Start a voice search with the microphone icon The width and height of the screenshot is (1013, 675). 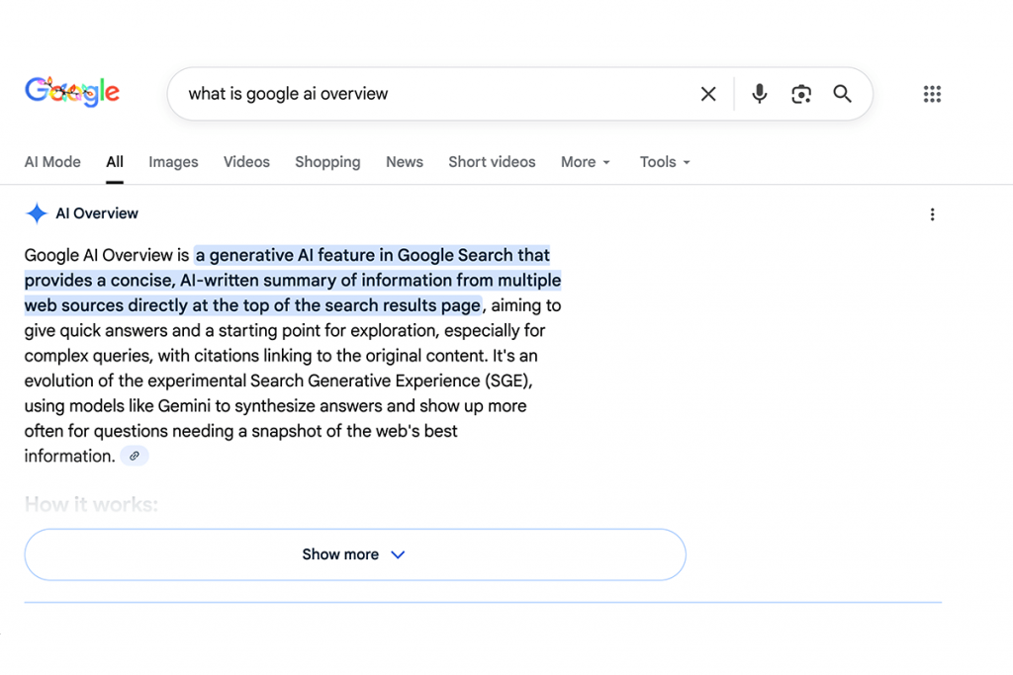click(x=759, y=94)
